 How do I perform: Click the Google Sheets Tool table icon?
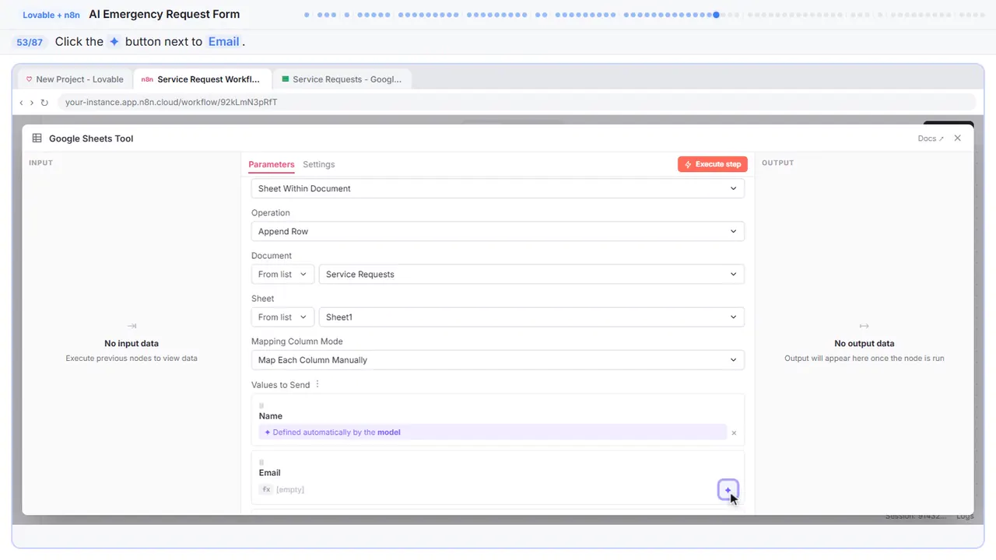click(37, 138)
